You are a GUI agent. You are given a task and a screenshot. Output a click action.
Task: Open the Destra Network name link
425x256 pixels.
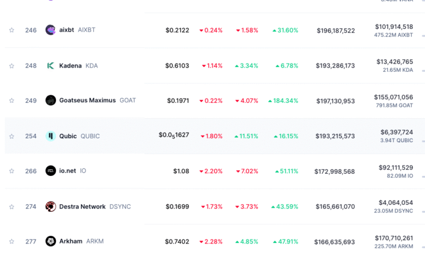click(82, 206)
